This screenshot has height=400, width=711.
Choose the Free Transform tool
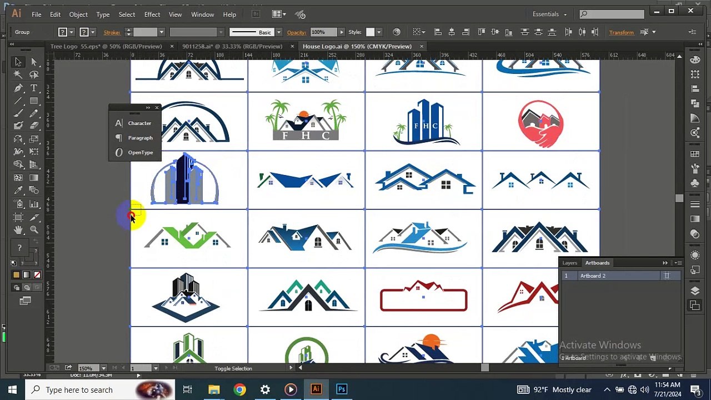[x=34, y=152]
